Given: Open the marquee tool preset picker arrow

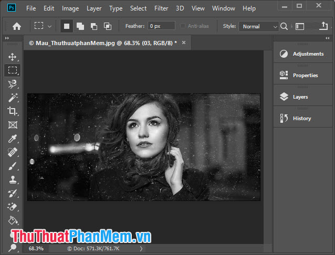Looking at the screenshot, I should coord(50,26).
